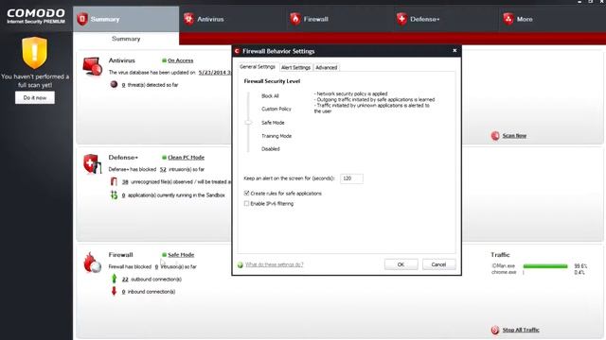
Task: Open the Firewall tab
Action: tap(339, 19)
